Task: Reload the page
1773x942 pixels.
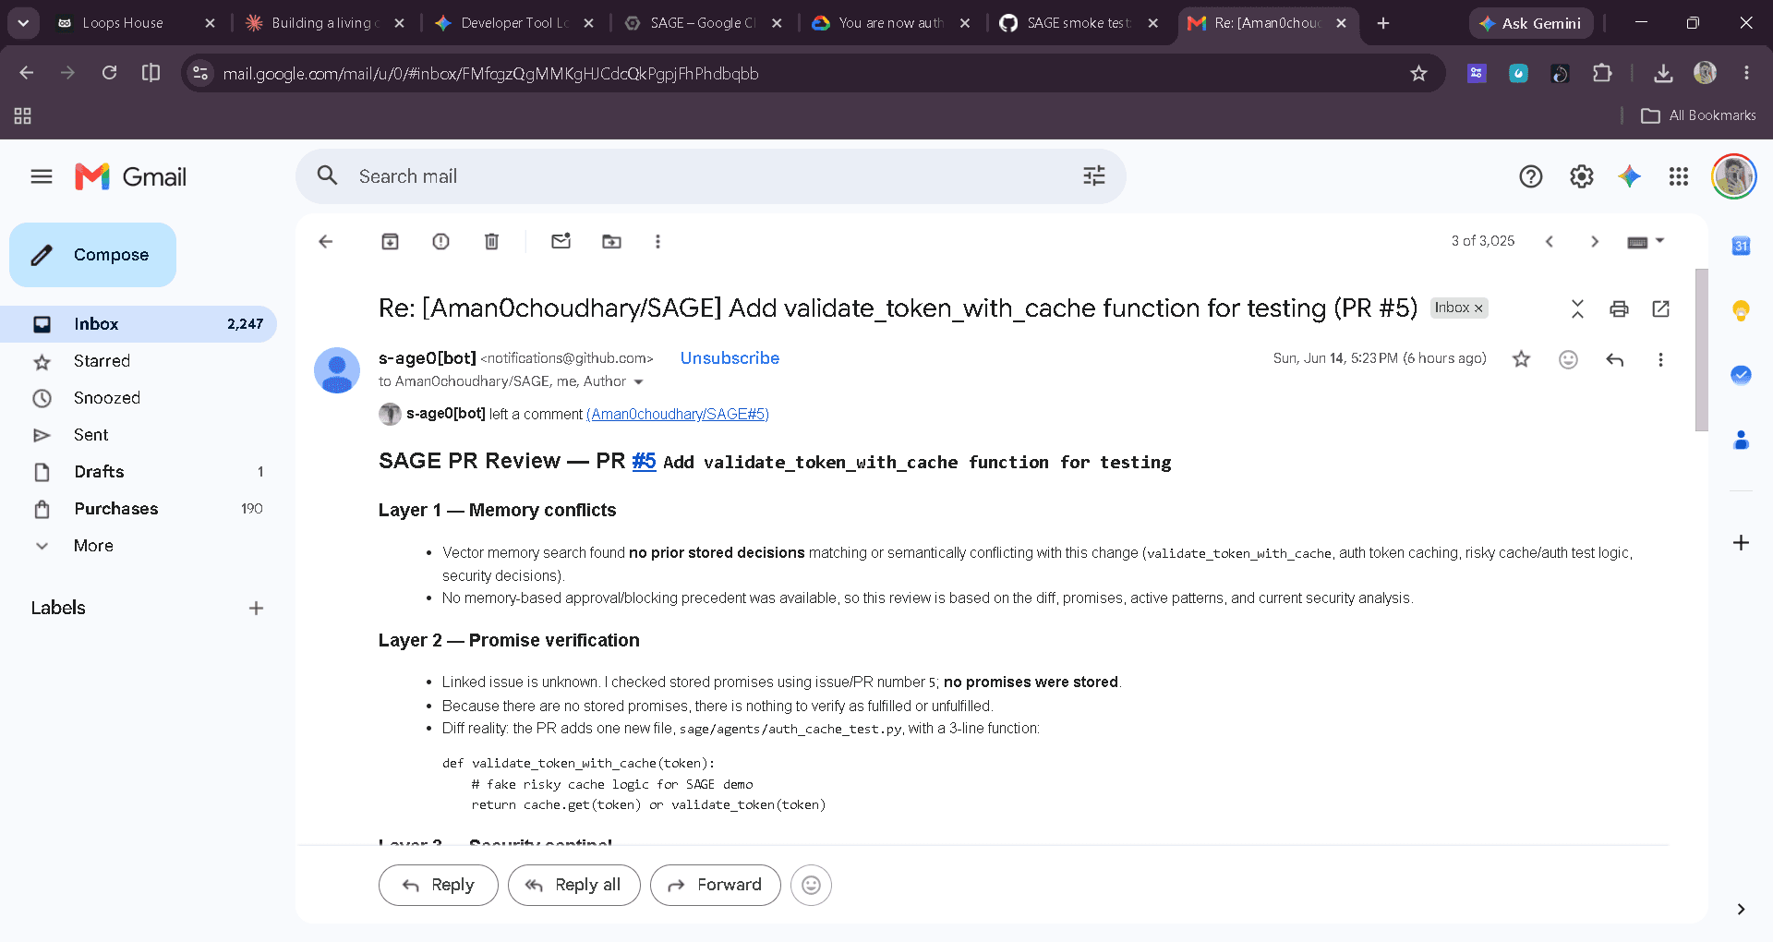Action: click(x=109, y=73)
